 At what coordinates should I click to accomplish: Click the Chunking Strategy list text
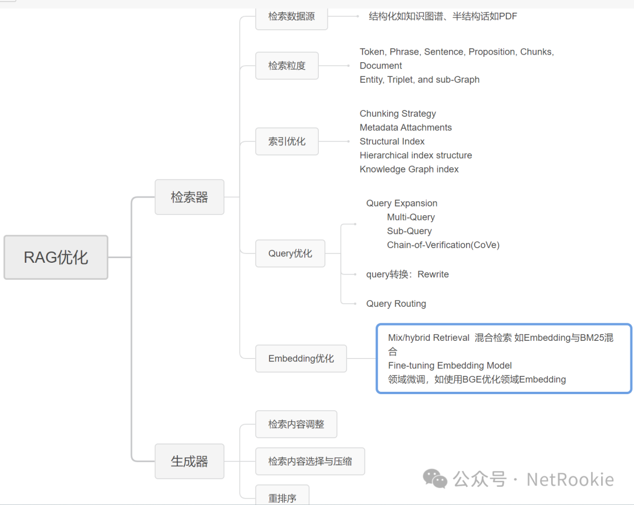click(397, 113)
